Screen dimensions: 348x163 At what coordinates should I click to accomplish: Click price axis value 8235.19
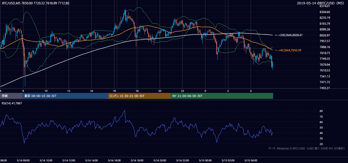(x=325, y=18)
